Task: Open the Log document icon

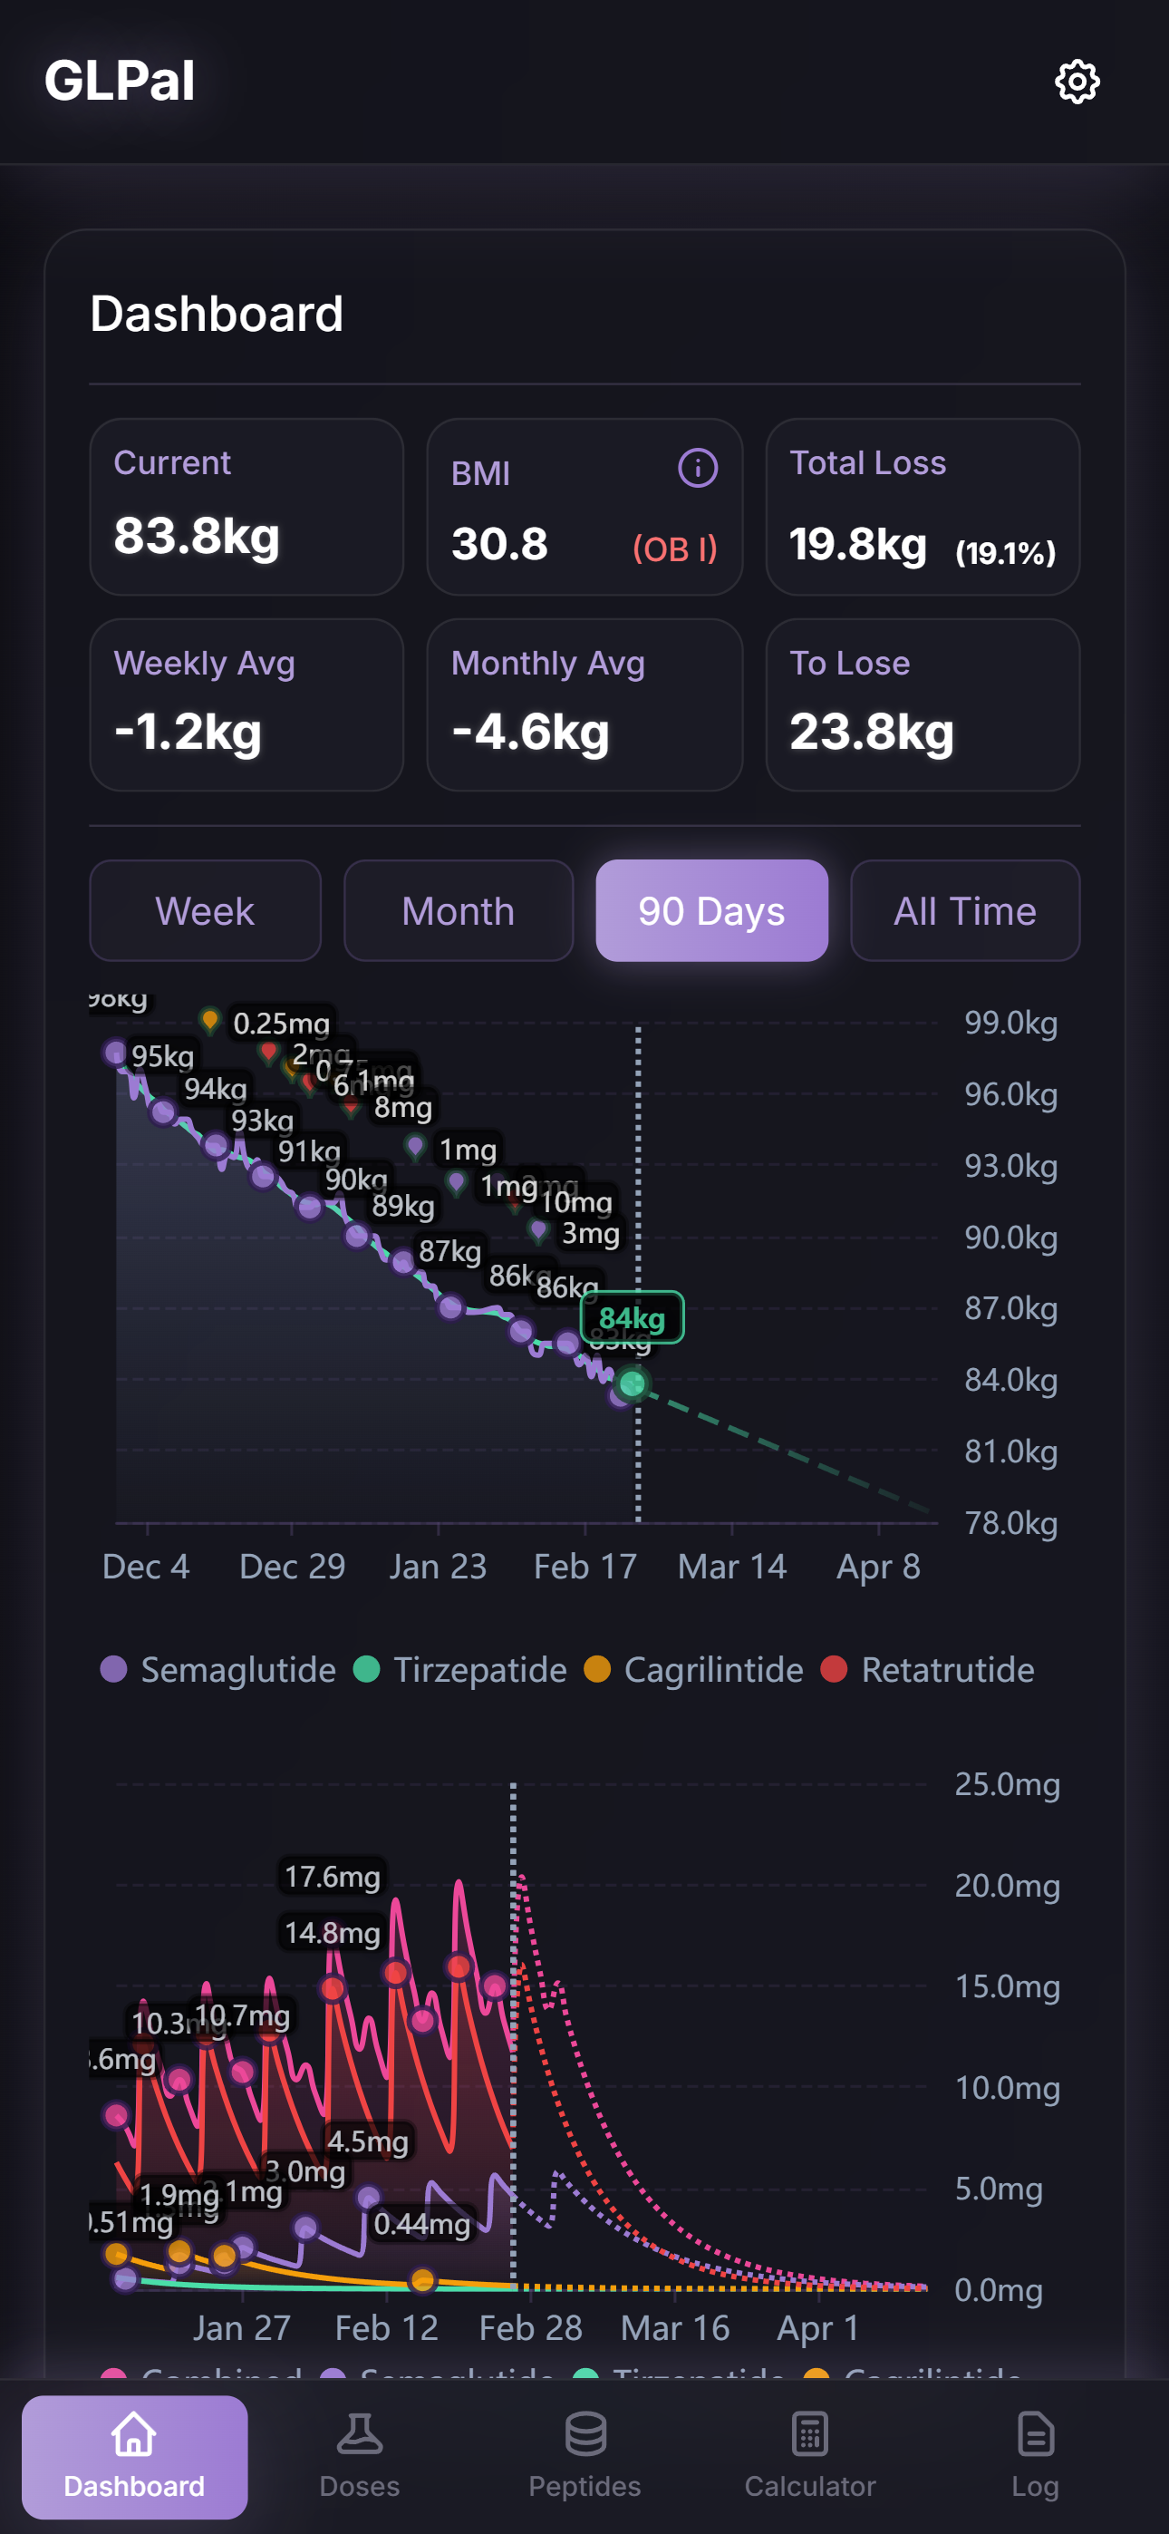Action: coord(1034,2434)
